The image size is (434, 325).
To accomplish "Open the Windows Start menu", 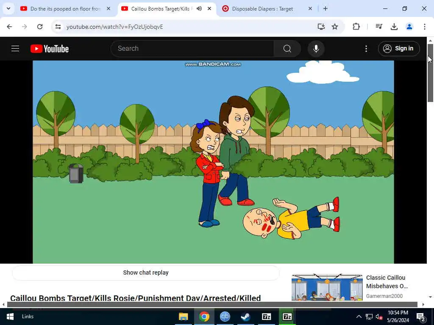I will click(x=10, y=317).
